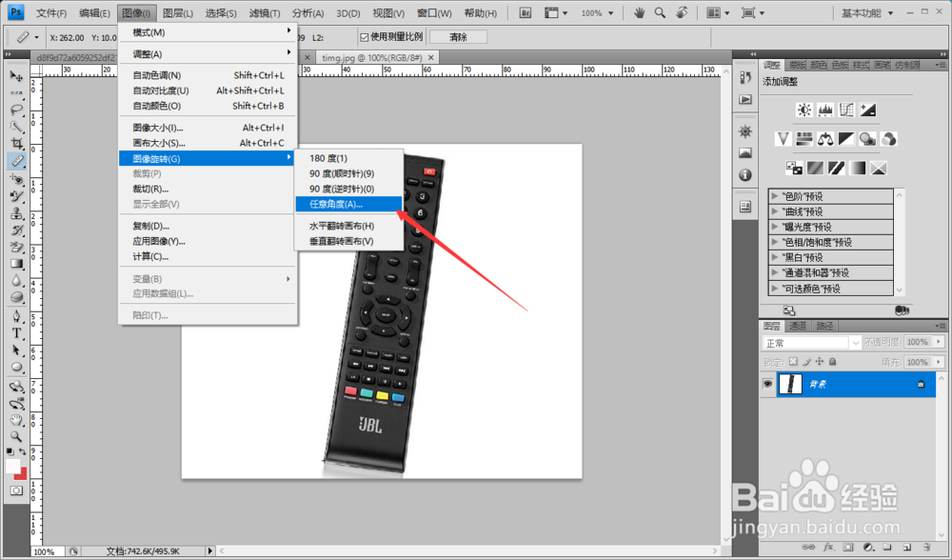This screenshot has width=952, height=560.
Task: Open the 正常 blend mode dropdown
Action: tap(812, 343)
